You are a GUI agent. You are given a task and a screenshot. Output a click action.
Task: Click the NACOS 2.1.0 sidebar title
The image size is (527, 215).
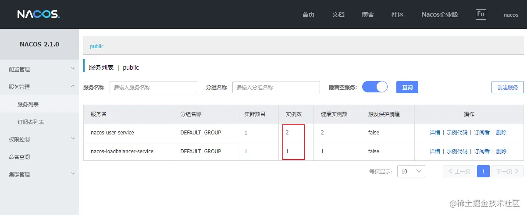[39, 44]
